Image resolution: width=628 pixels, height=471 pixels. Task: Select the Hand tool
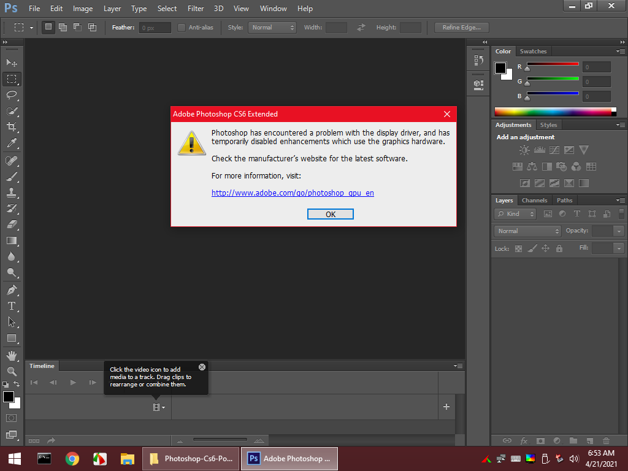coord(12,355)
